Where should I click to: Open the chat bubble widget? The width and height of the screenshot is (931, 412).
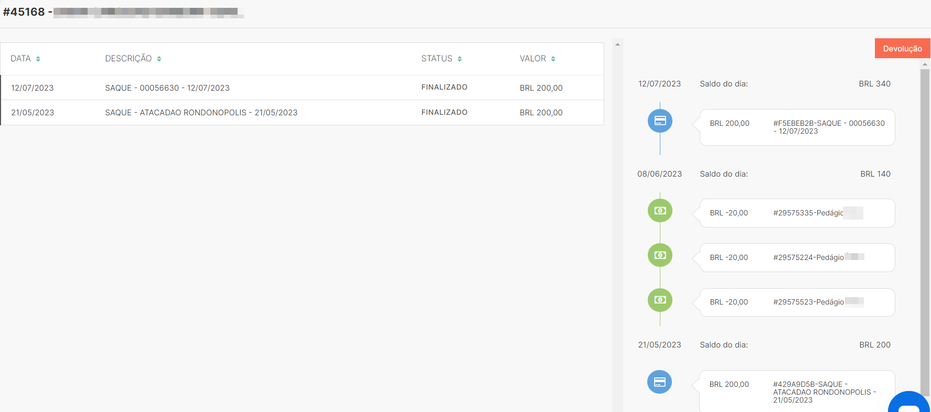coord(910,405)
